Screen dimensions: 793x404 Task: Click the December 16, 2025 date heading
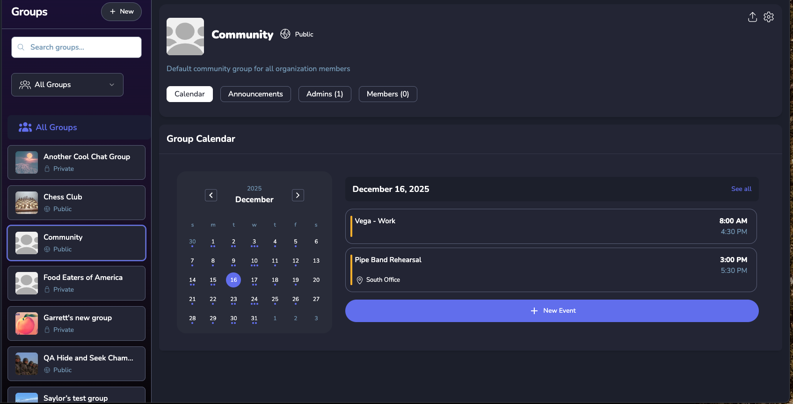[x=391, y=189]
